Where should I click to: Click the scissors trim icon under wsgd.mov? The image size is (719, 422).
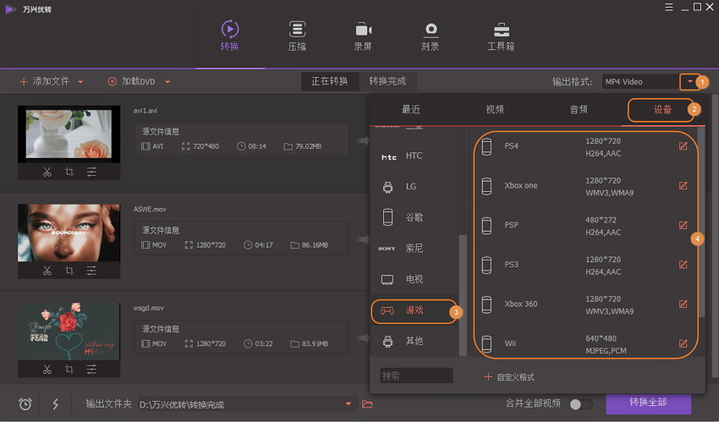(x=47, y=369)
